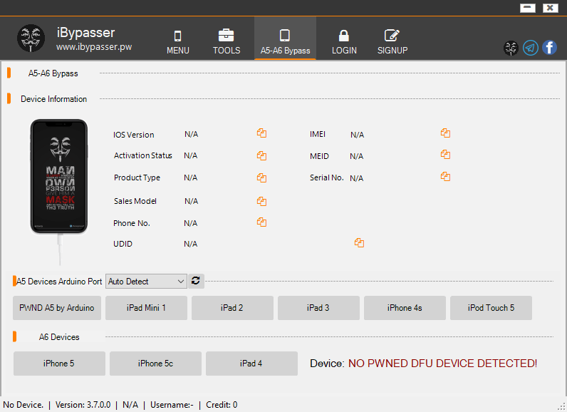Copy the MEID value
Viewport: 567px width, 412px height.
click(x=445, y=155)
